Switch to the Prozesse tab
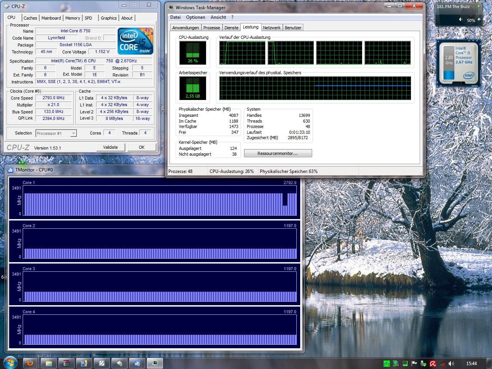 tap(212, 28)
